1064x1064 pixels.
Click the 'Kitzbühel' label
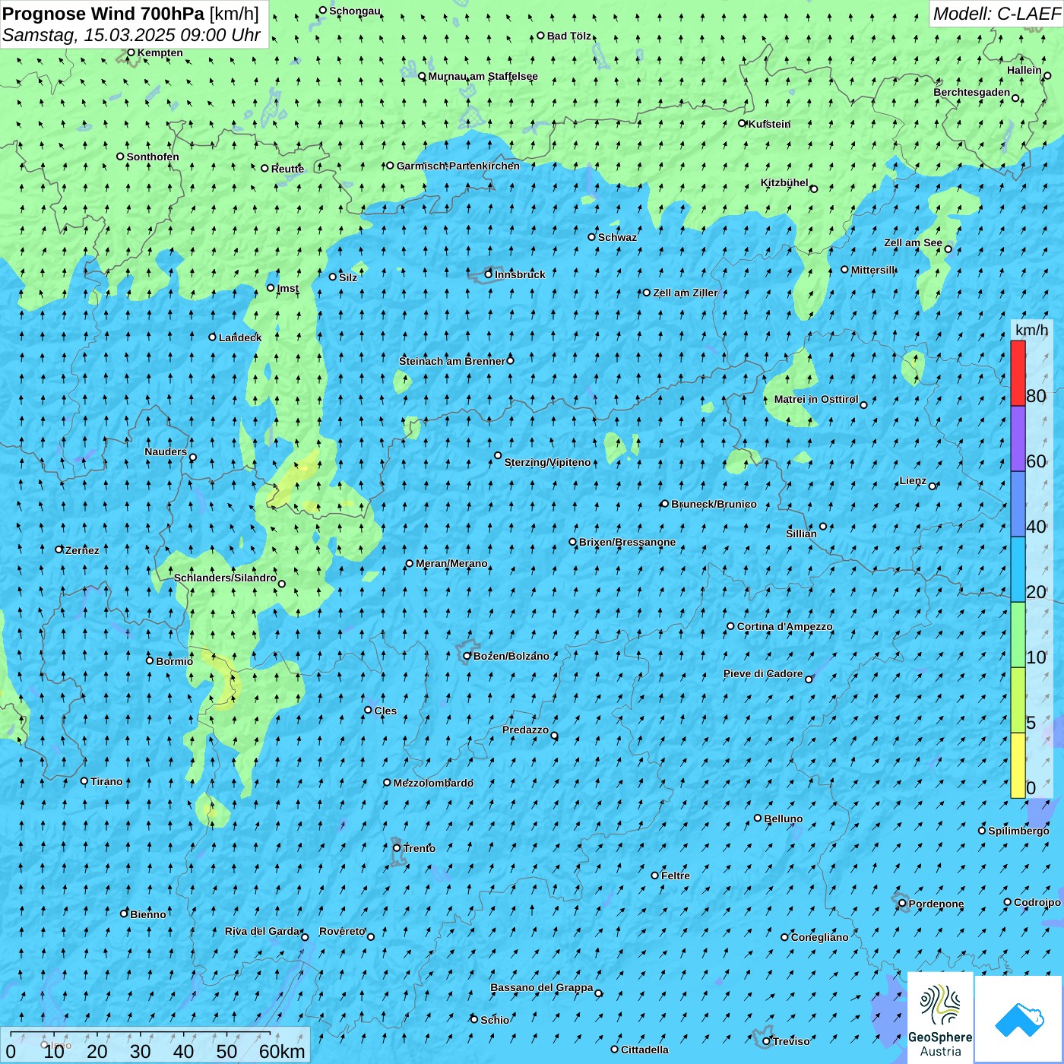coord(784,182)
